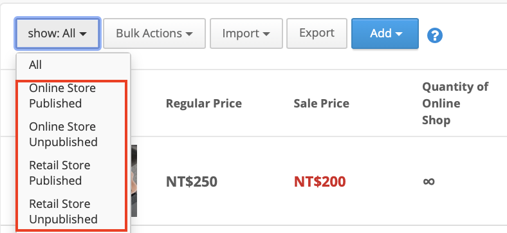Click the Sale Price column header

click(x=322, y=104)
